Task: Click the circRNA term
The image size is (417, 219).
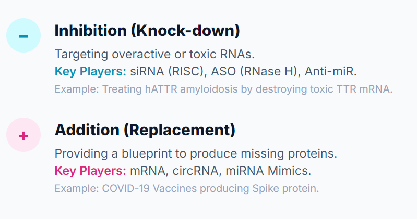Action: click(197, 171)
